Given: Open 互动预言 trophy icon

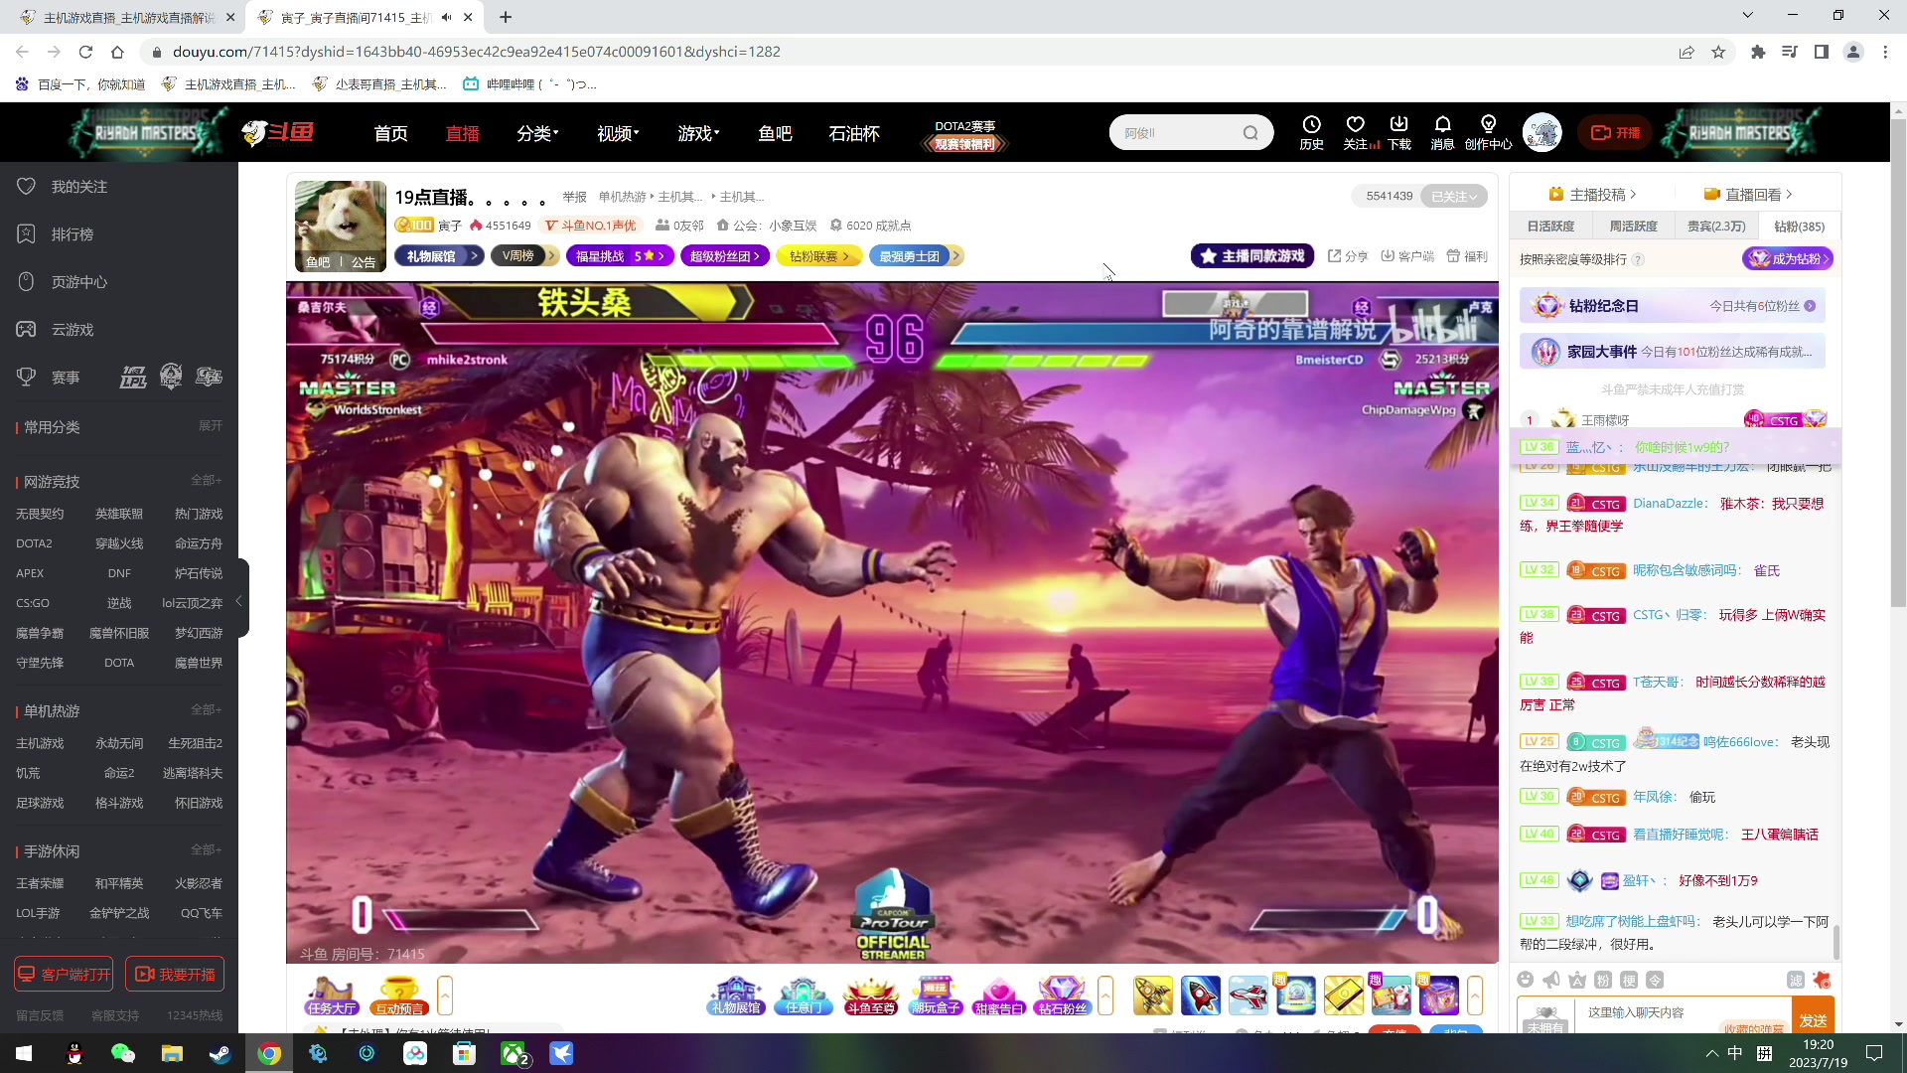Looking at the screenshot, I should [399, 995].
